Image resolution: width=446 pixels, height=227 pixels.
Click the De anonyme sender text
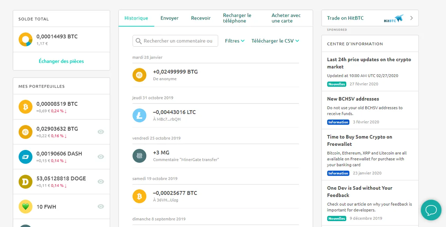(165, 79)
